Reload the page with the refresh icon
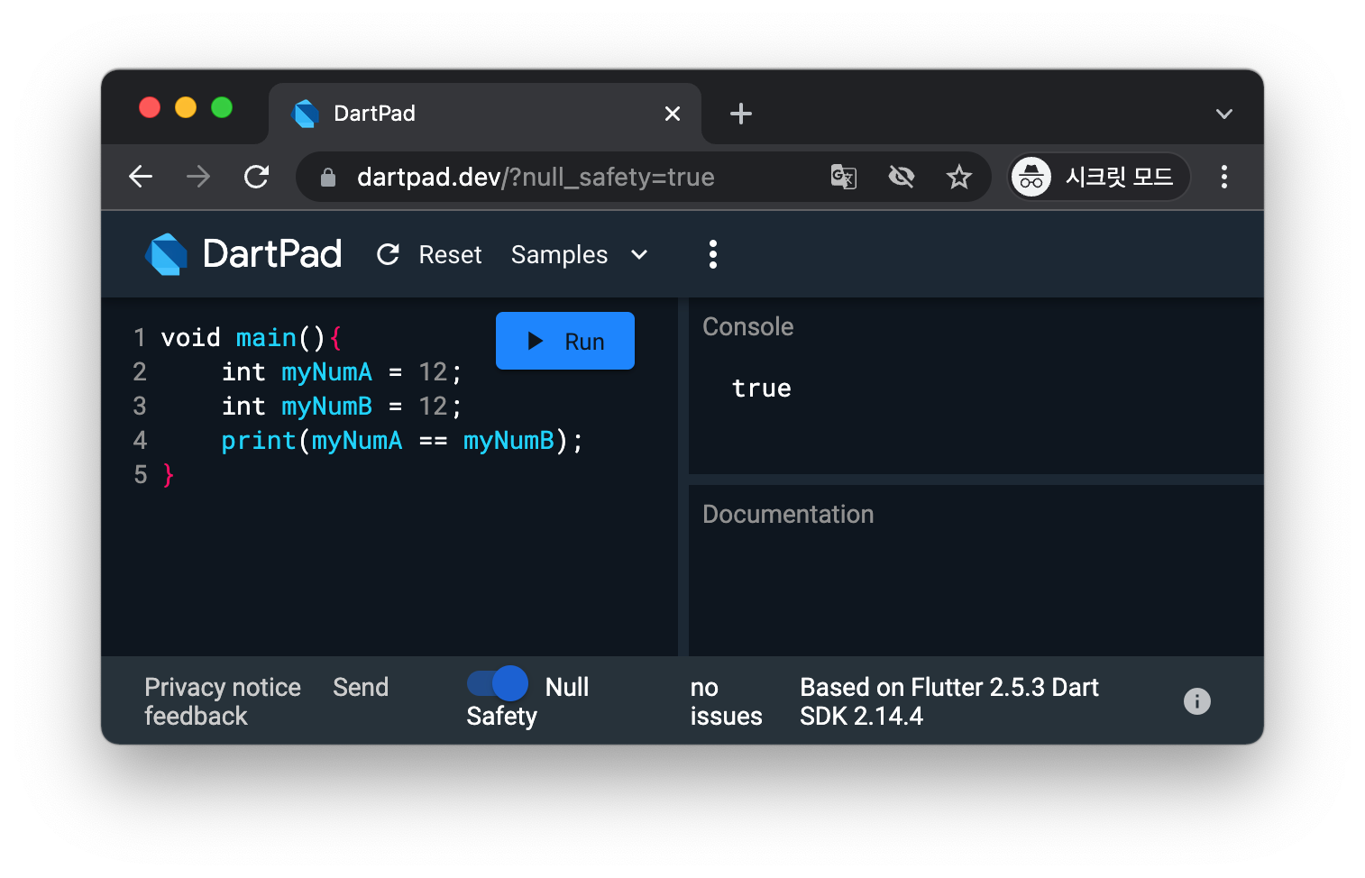1365x878 pixels. (257, 177)
